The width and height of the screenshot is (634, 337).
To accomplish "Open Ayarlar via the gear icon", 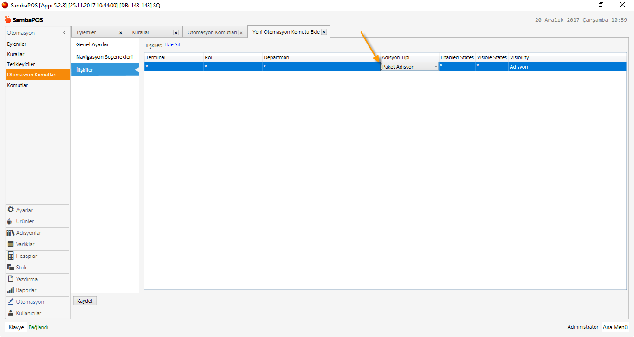I will point(11,210).
